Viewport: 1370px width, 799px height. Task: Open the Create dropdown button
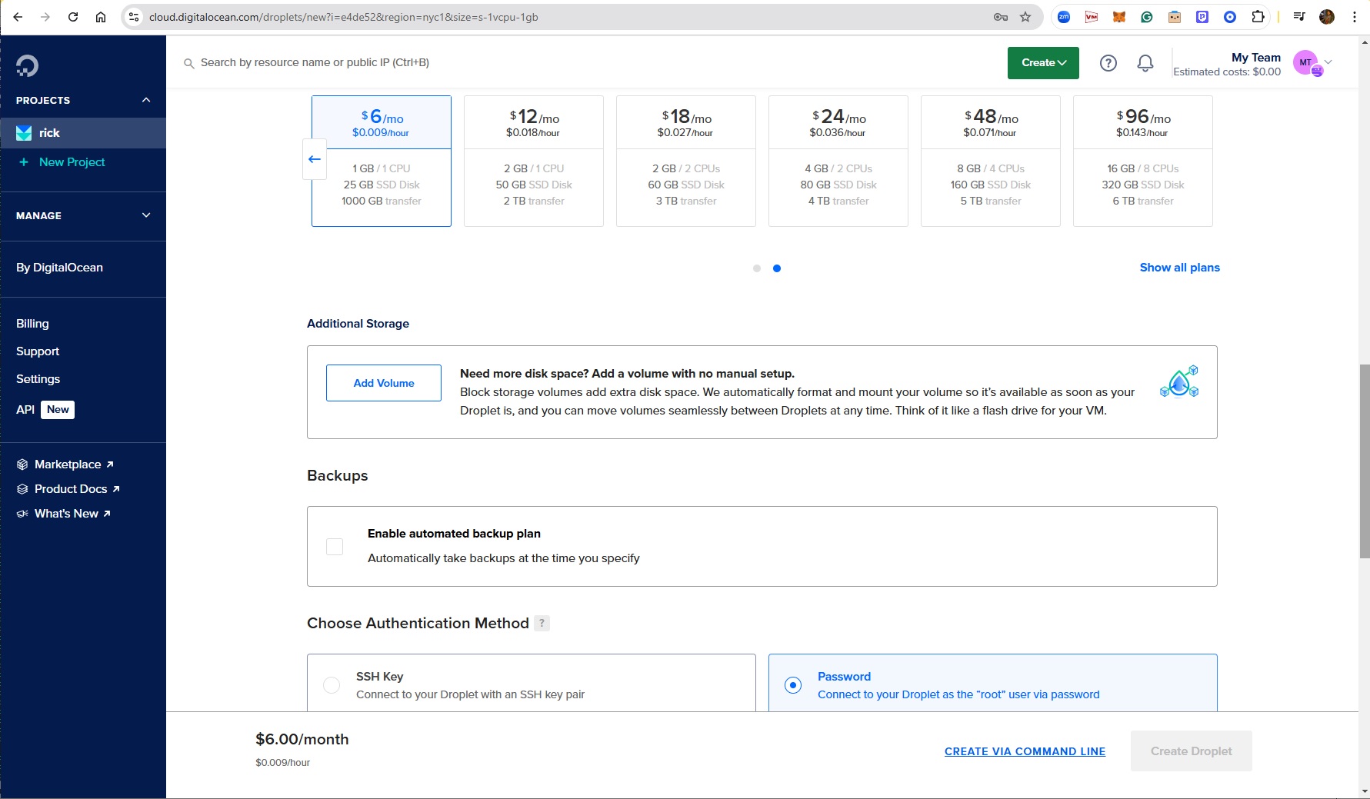coord(1043,63)
